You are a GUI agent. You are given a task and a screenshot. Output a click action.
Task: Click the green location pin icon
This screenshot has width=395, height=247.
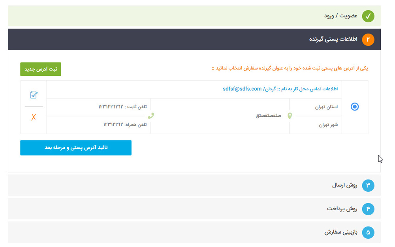(x=290, y=116)
